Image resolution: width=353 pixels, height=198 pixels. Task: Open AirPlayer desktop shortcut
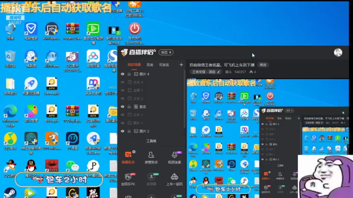click(x=52, y=31)
